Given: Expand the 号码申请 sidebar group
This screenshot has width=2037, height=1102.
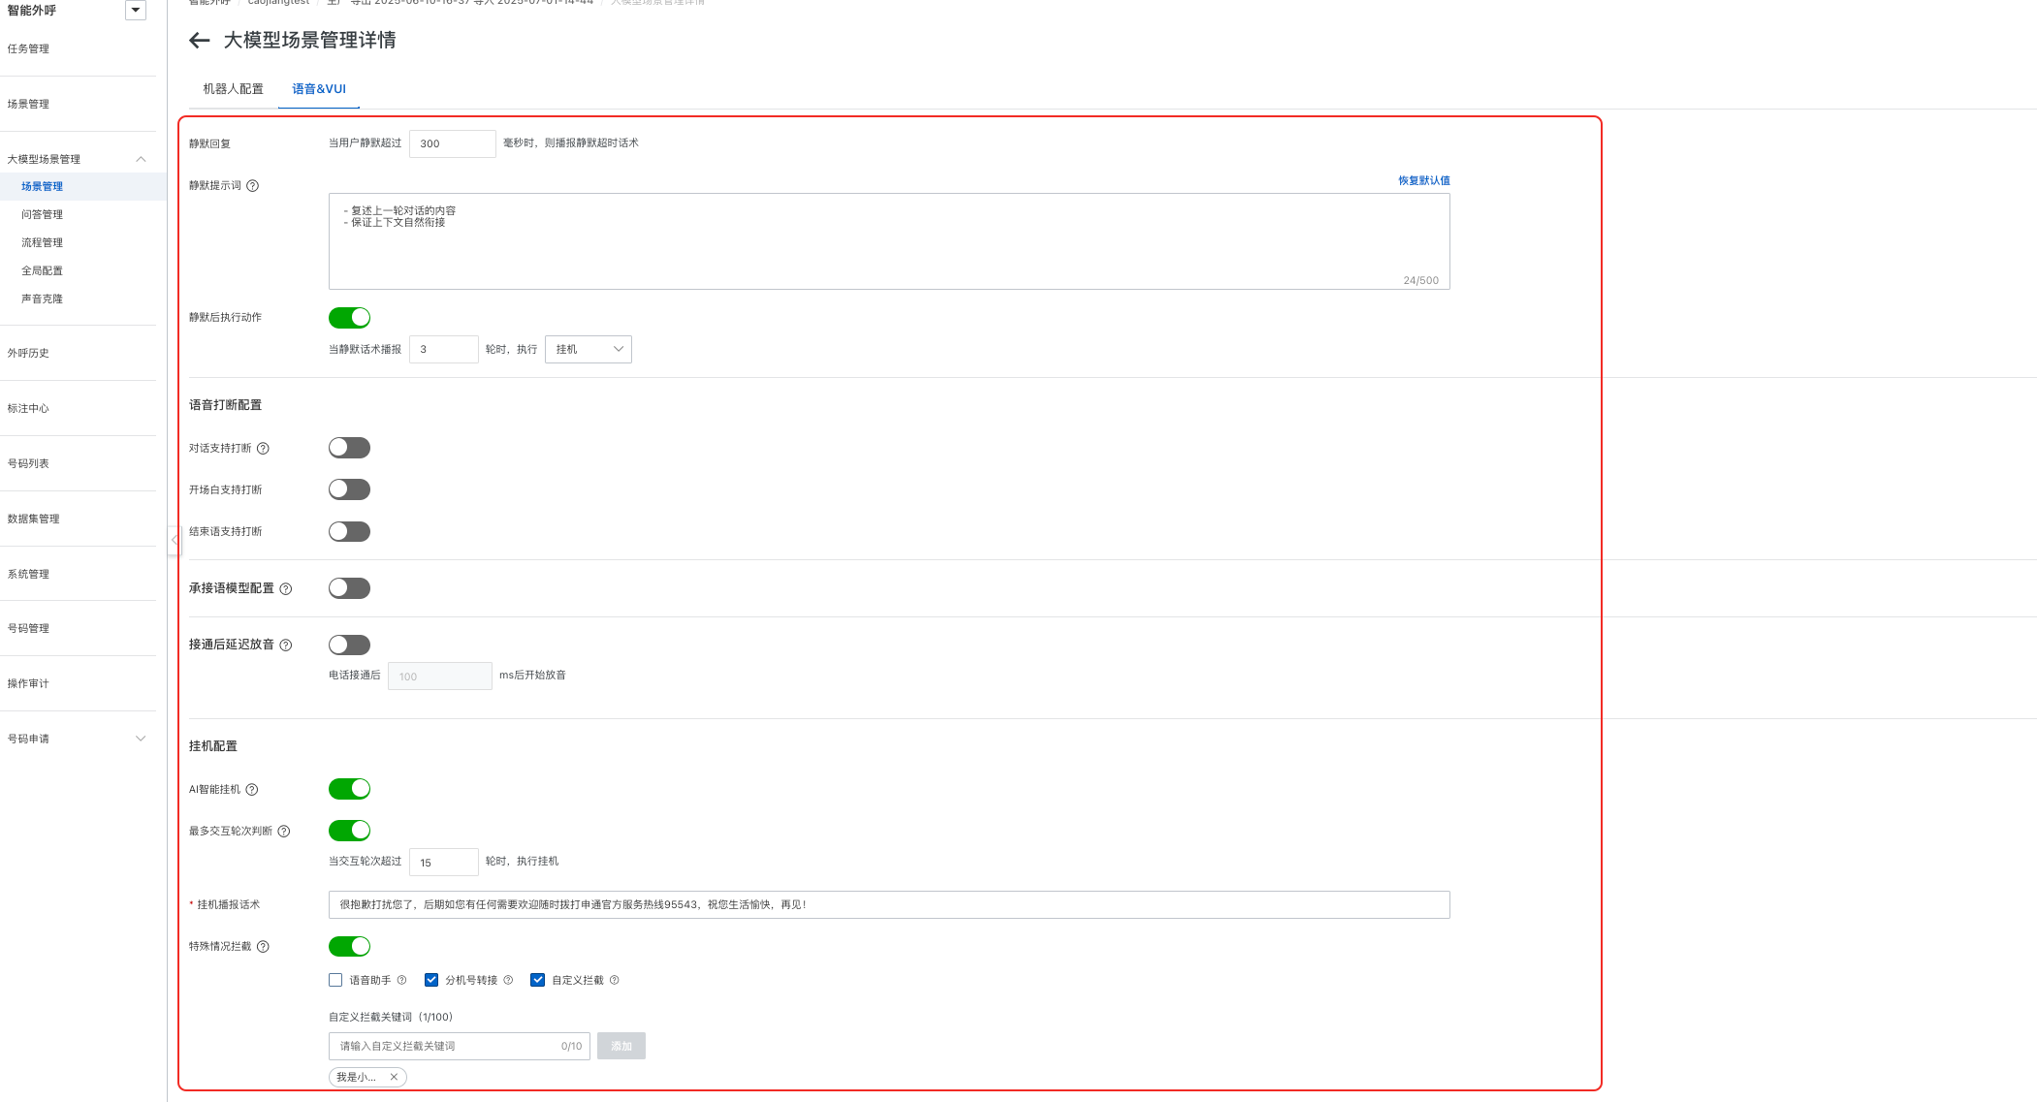Looking at the screenshot, I should 141,739.
